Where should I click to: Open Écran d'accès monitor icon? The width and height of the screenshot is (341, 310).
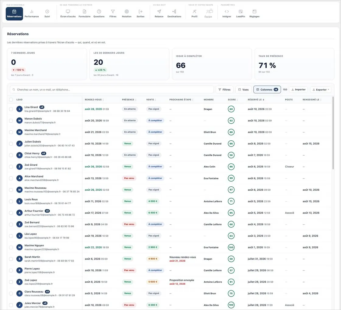pyautogui.click(x=68, y=12)
